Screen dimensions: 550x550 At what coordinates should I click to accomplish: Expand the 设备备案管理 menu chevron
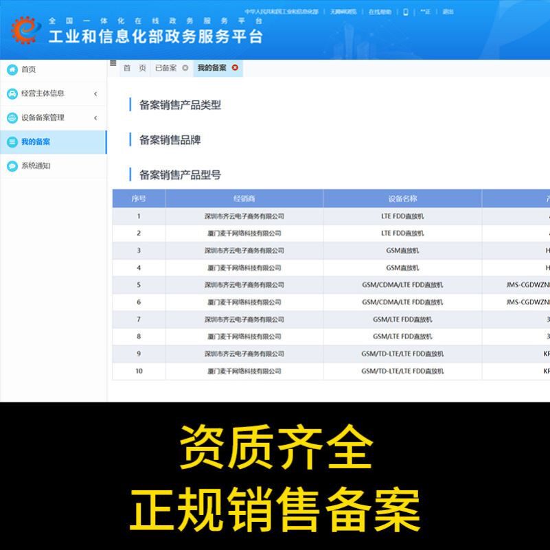point(95,118)
